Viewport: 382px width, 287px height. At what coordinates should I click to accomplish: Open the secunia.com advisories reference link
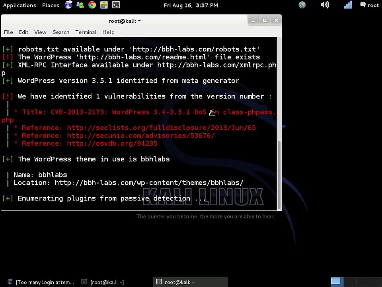coord(141,136)
